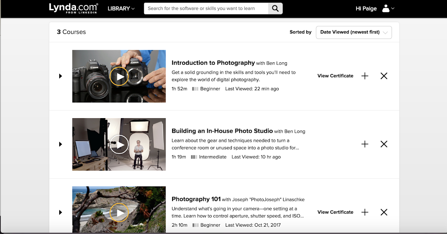Play the Photography 101 video
The image size is (447, 234).
pyautogui.click(x=119, y=212)
